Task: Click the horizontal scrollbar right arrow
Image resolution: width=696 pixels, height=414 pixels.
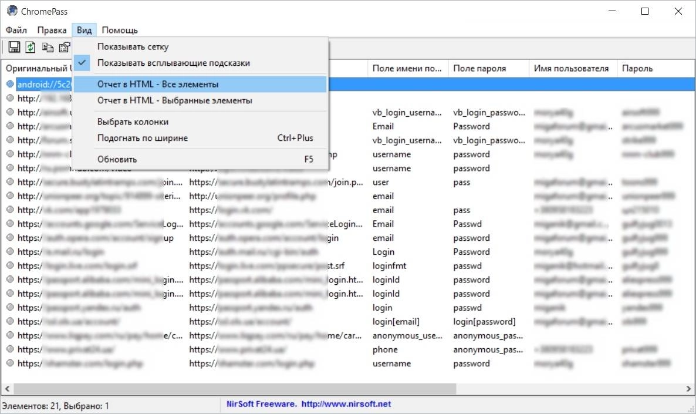Action: [688, 389]
